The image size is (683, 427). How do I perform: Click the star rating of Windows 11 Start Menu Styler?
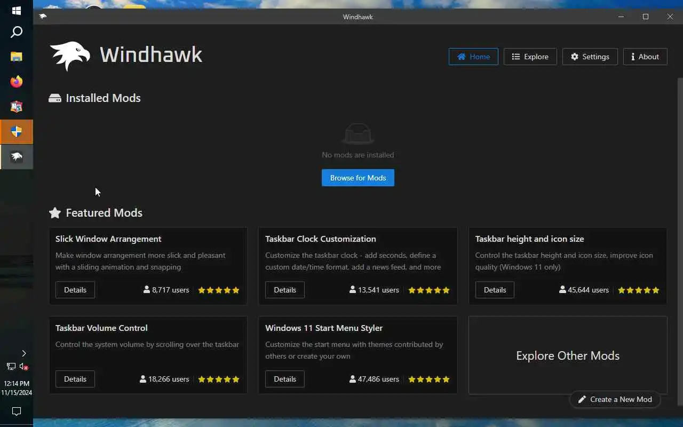pyautogui.click(x=429, y=379)
